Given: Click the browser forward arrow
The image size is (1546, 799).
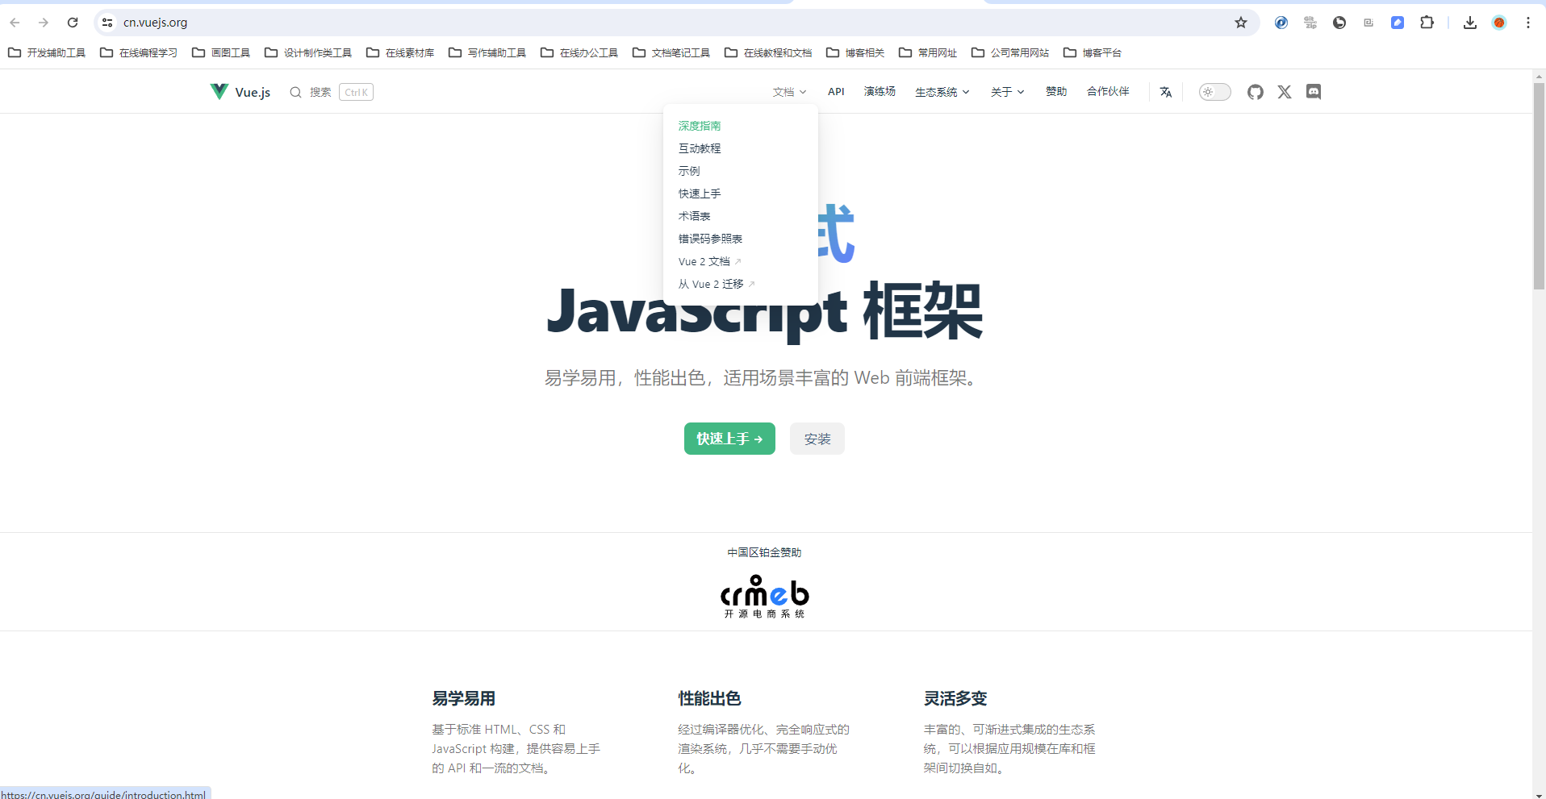Looking at the screenshot, I should click(x=44, y=23).
